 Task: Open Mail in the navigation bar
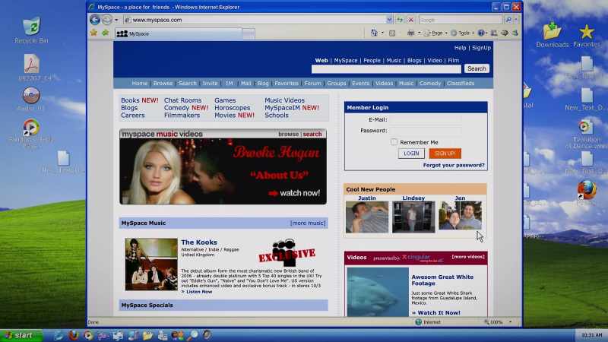point(245,84)
